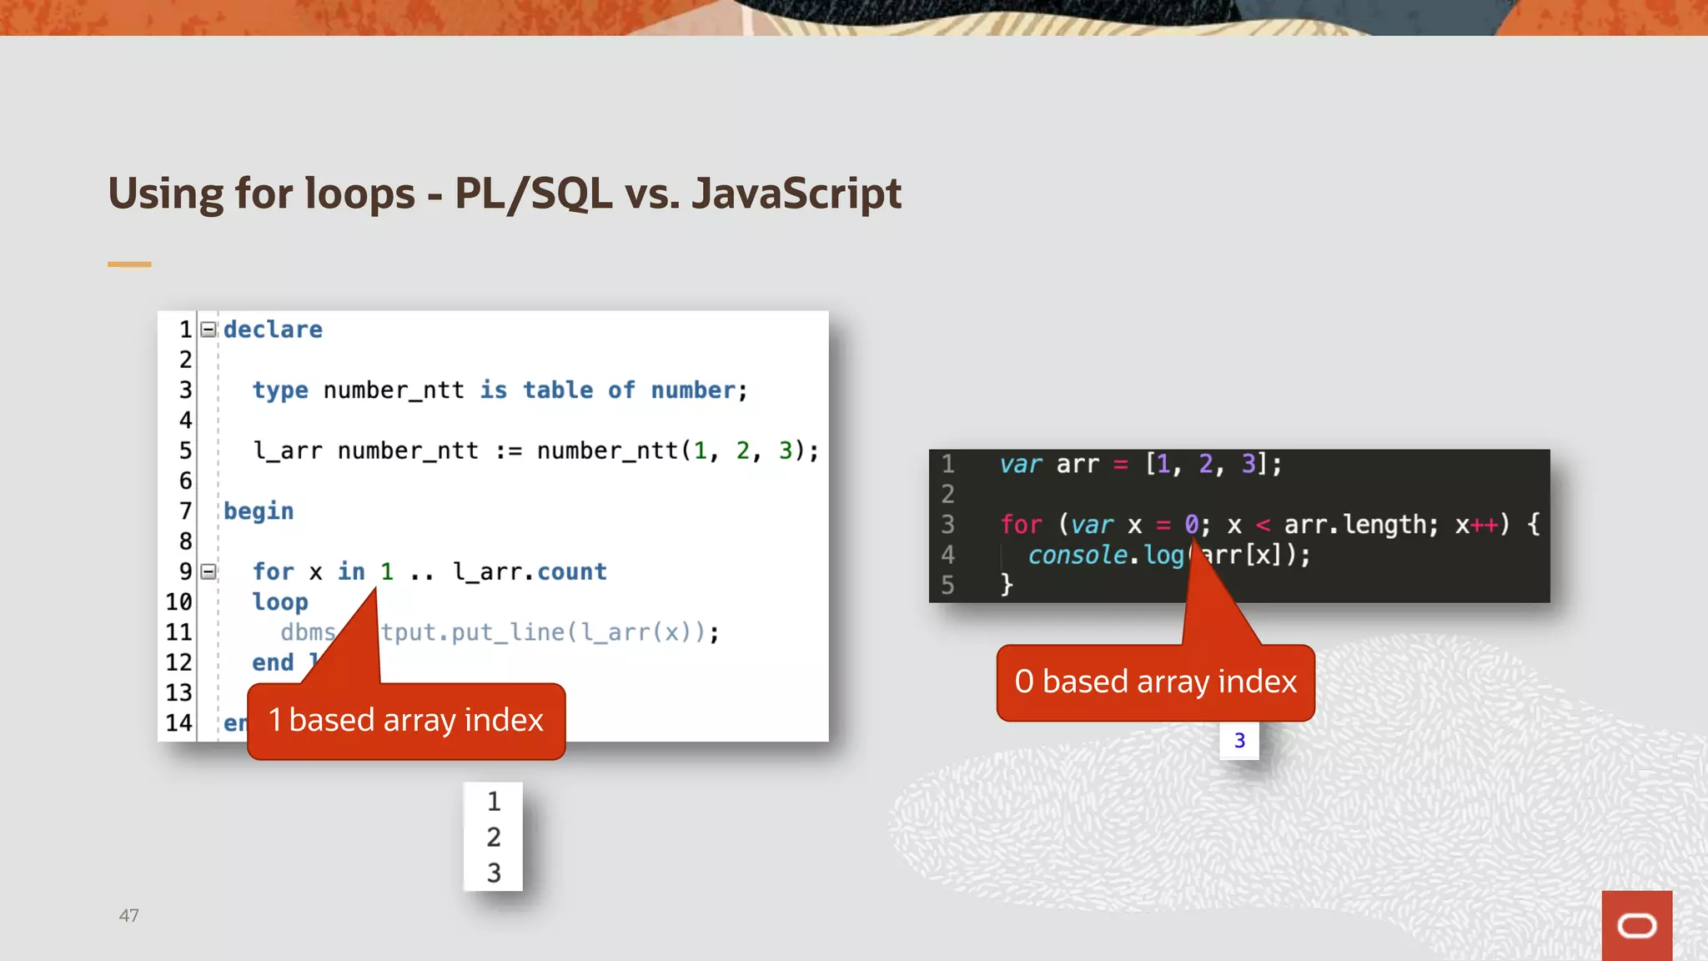Click the 'for x in 1 .. l_arr.count' line
Screen dimensions: 1708x961
pyautogui.click(x=430, y=572)
